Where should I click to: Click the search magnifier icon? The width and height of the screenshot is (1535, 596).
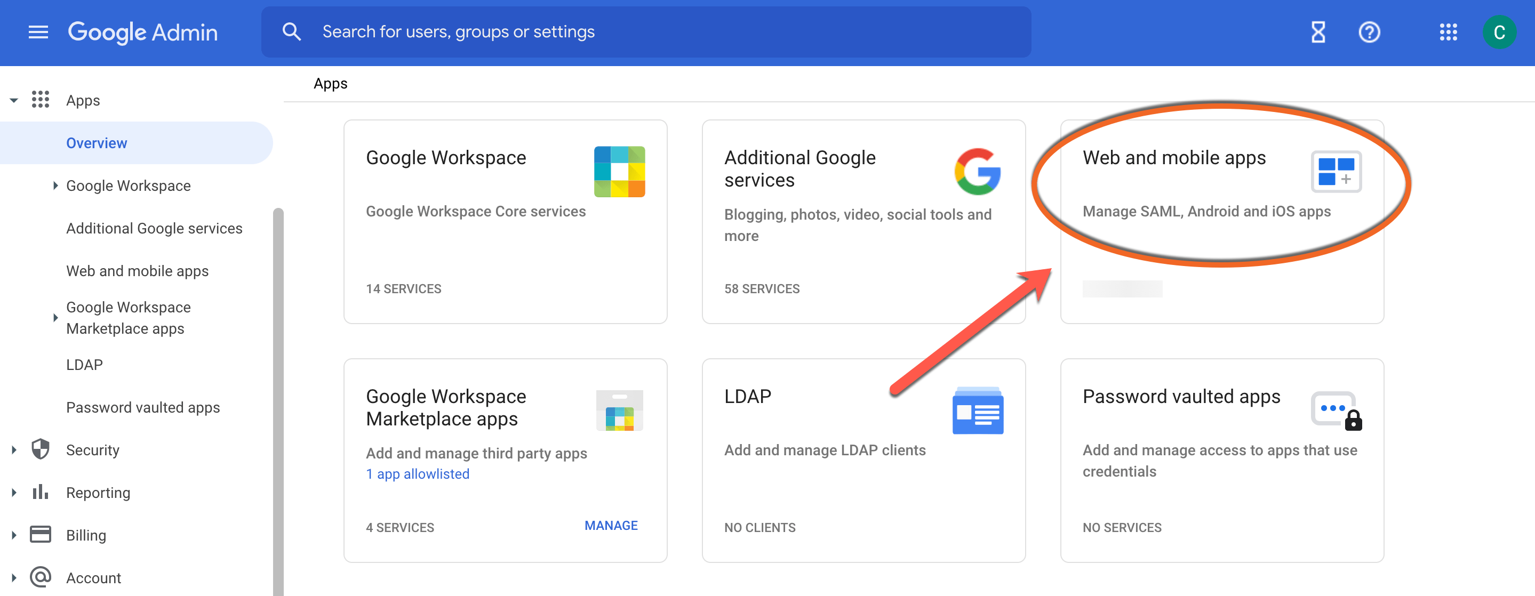pos(291,31)
